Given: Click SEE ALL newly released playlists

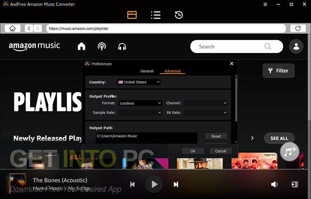Looking at the screenshot, I should click(x=279, y=138).
